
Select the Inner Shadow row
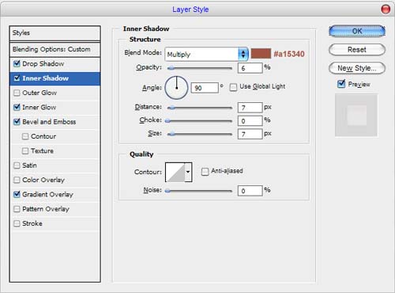click(55, 78)
